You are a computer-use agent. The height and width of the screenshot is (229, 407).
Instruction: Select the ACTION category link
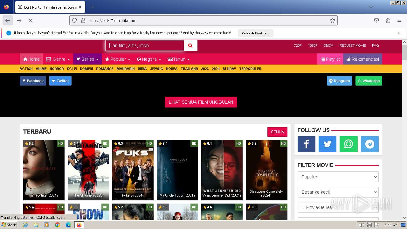(x=26, y=69)
